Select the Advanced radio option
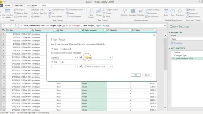203x114 pixels. [61, 49]
